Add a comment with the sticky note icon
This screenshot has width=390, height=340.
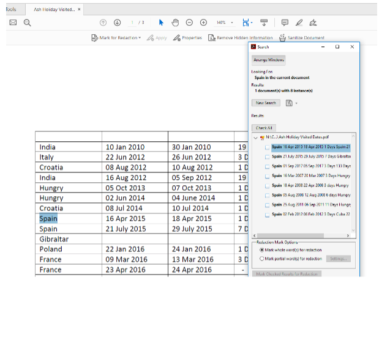pyautogui.click(x=285, y=23)
